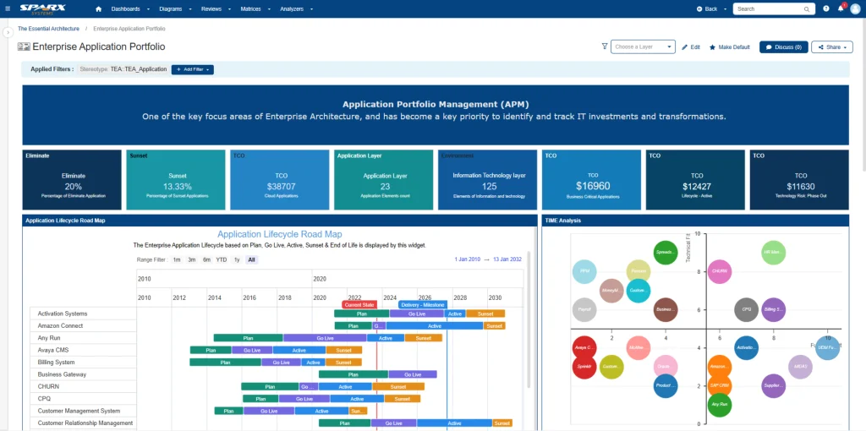Open the user profile avatar
Screen dimensions: 866x431
click(x=855, y=8)
